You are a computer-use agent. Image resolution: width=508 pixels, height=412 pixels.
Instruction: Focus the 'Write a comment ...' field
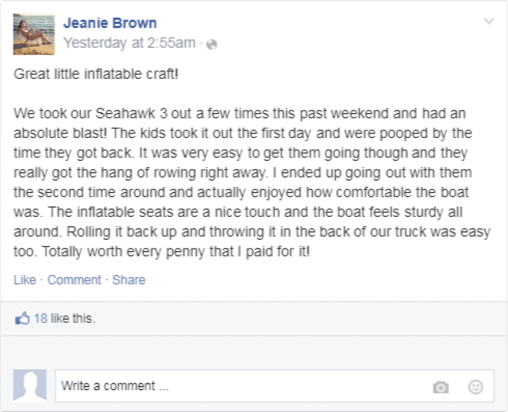tap(238, 386)
